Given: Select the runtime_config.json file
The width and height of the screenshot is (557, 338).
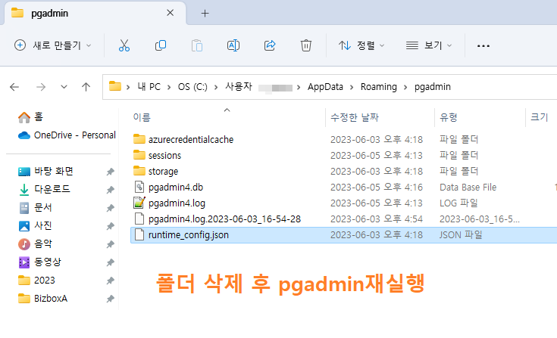Looking at the screenshot, I should click(x=343, y=235).
